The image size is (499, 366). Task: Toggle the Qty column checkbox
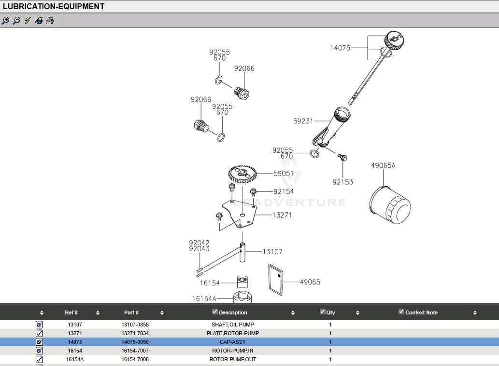(x=323, y=312)
